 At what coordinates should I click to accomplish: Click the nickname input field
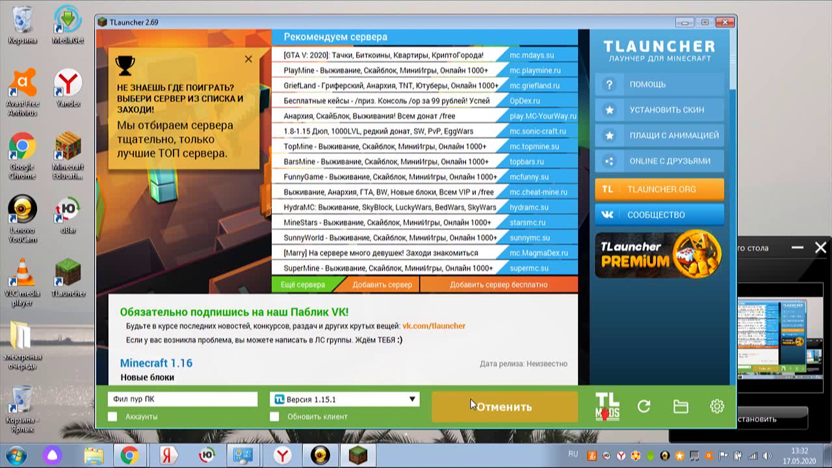click(x=183, y=399)
